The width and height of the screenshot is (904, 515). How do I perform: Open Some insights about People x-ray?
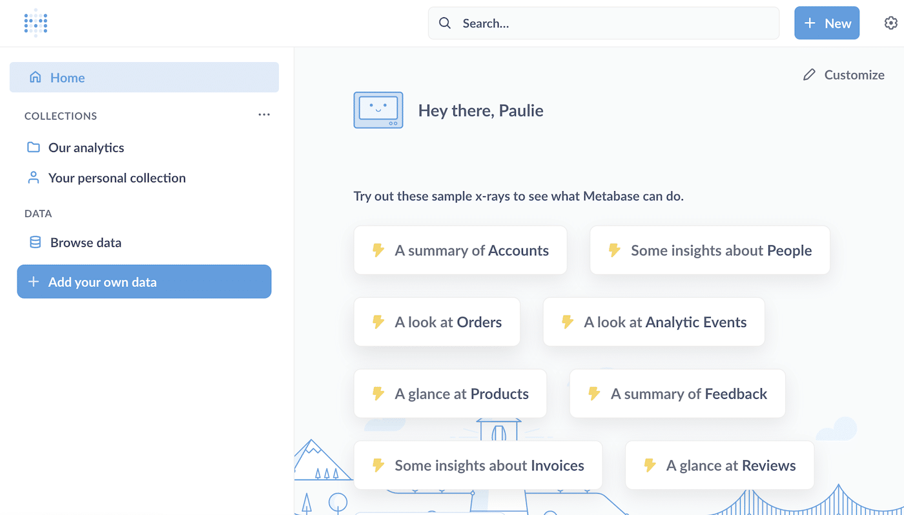point(710,250)
